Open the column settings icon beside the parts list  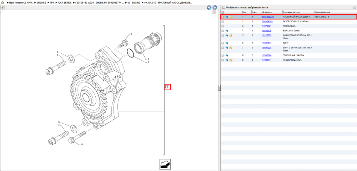tap(354, 7)
